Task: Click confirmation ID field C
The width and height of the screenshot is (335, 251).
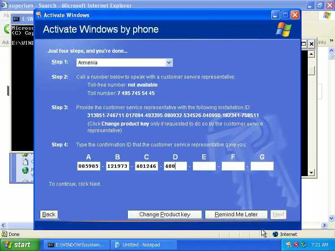Action: coord(146,166)
